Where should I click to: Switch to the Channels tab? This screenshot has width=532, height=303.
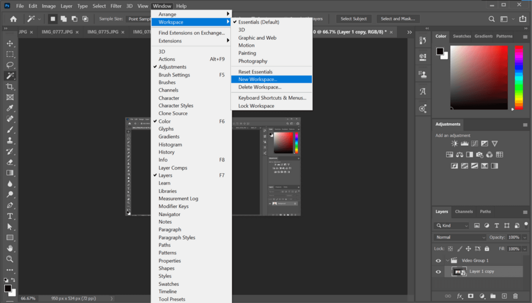point(464,212)
